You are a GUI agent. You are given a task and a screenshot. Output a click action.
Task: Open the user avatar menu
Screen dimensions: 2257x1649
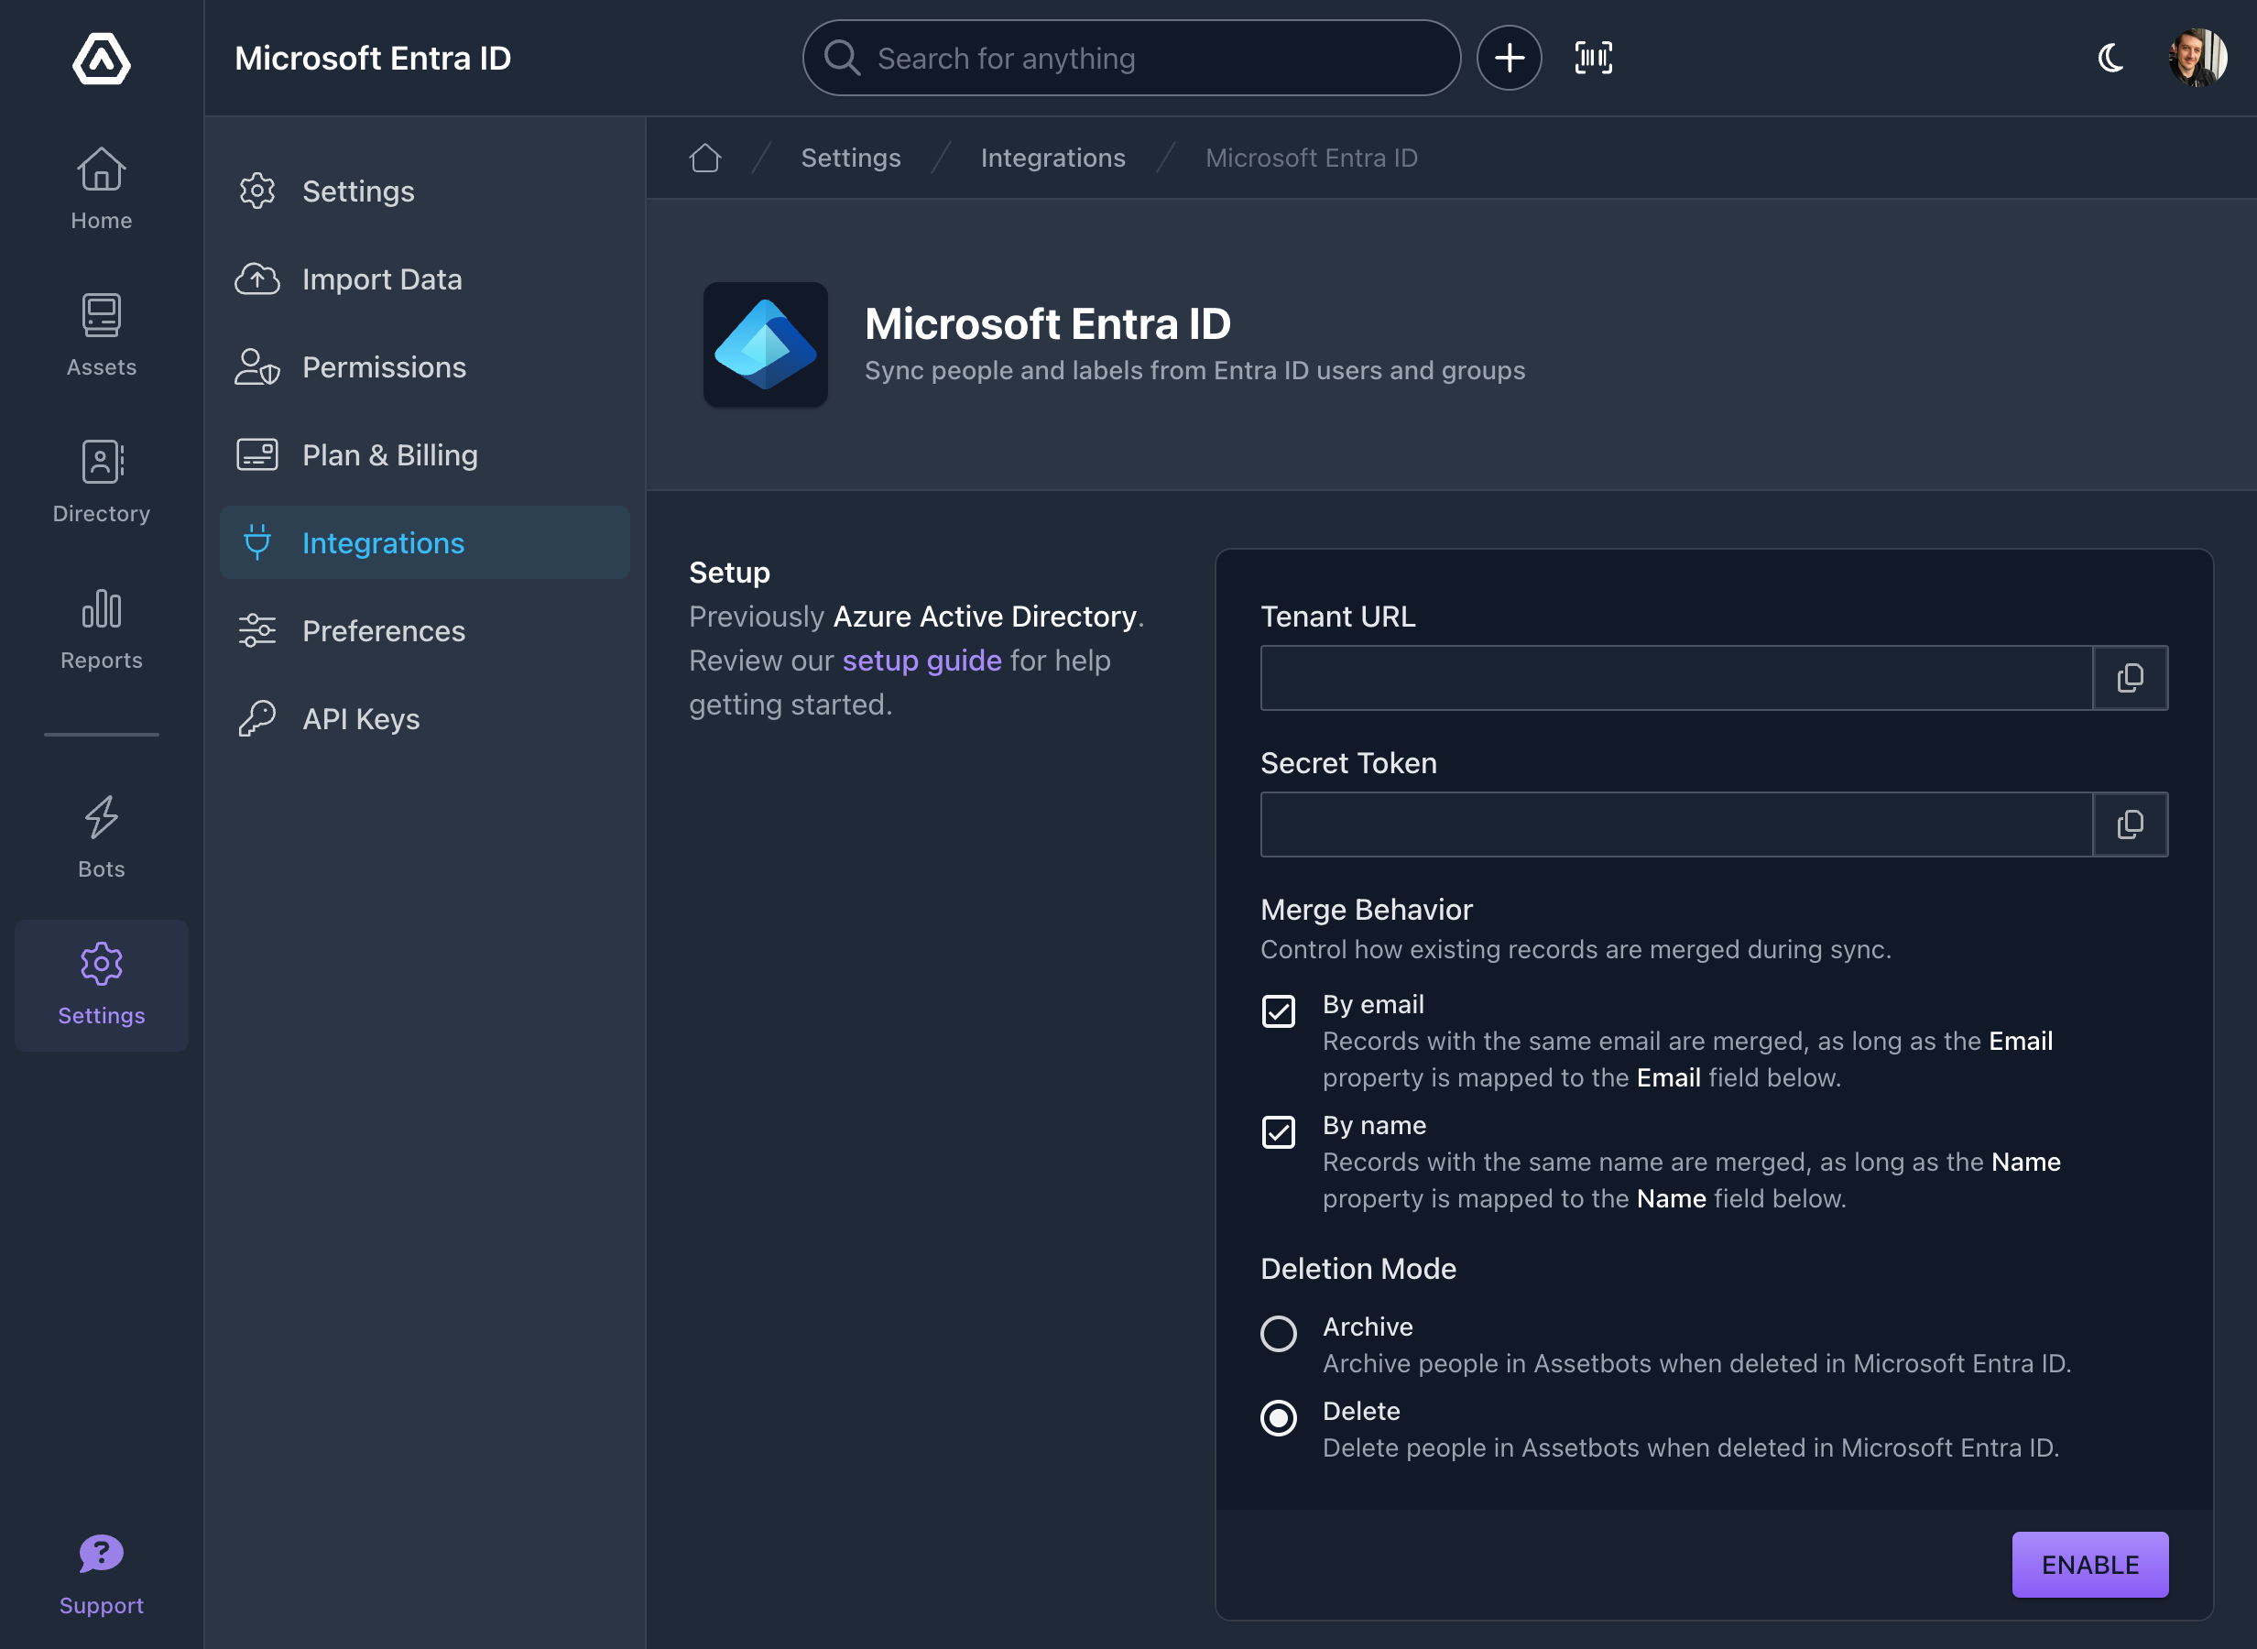[2198, 58]
